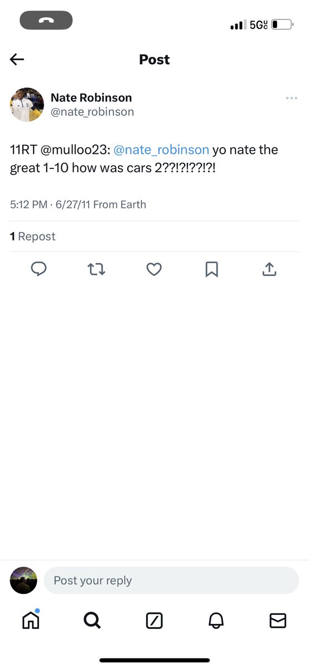Like the post with heart icon
This screenshot has height=669, width=309.
154,270
